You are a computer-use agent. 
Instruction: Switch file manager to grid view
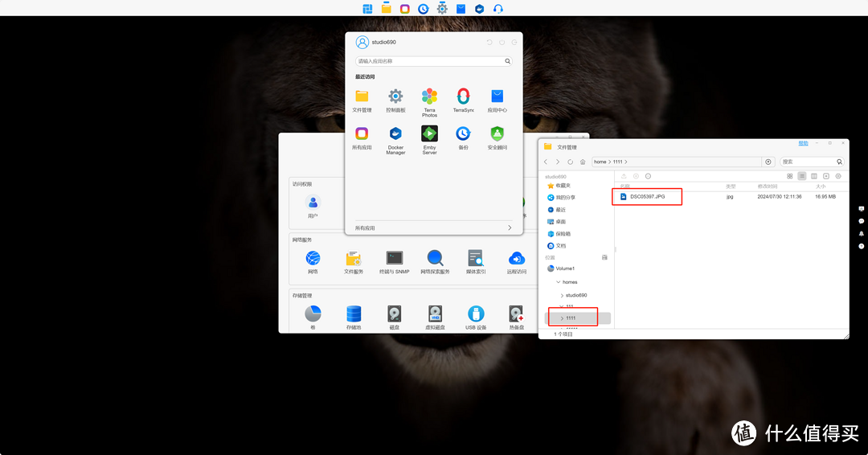coord(790,176)
